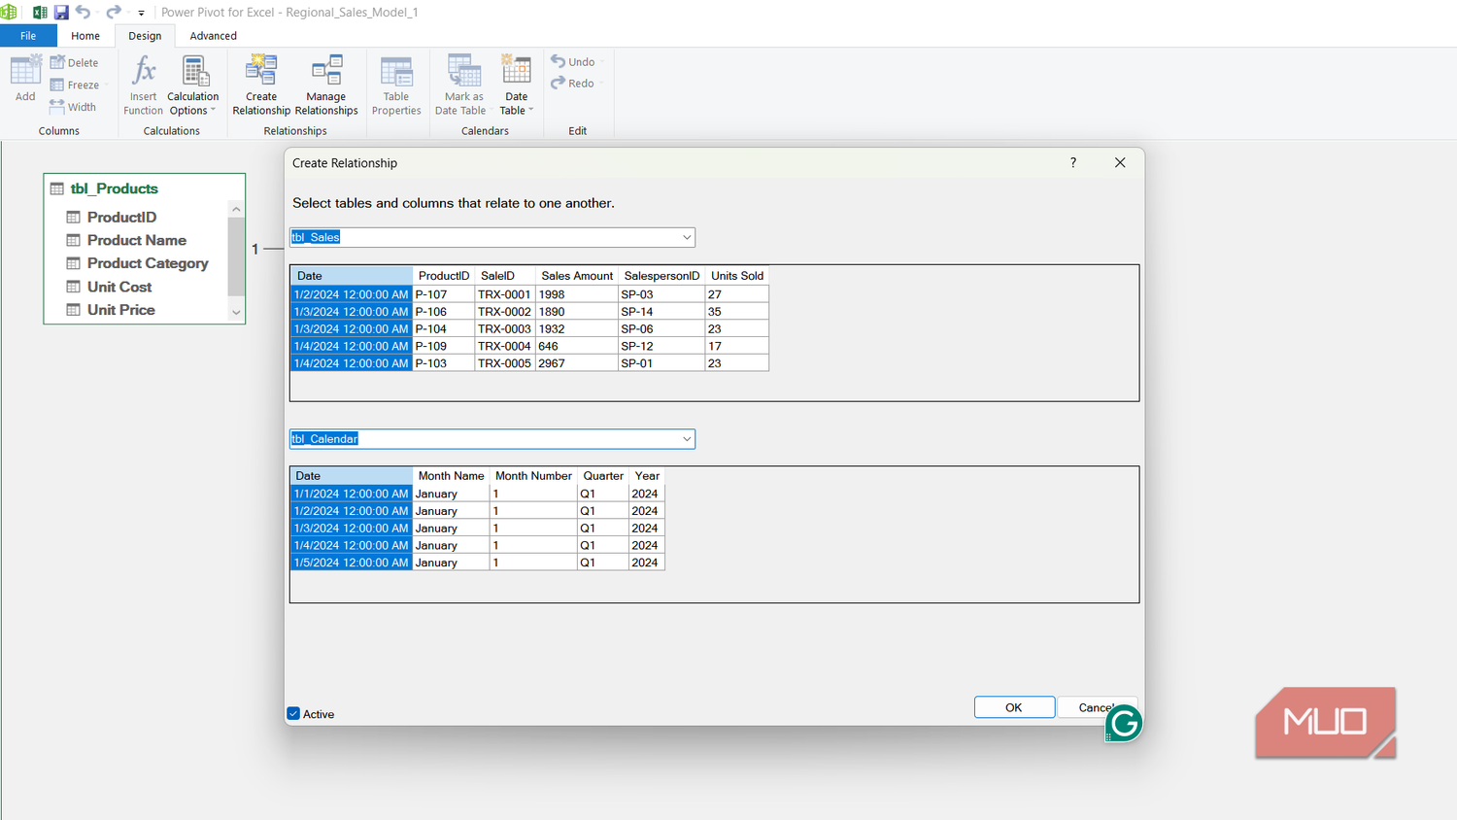Select the Units Sold column header
1457x820 pixels.
tap(737, 276)
